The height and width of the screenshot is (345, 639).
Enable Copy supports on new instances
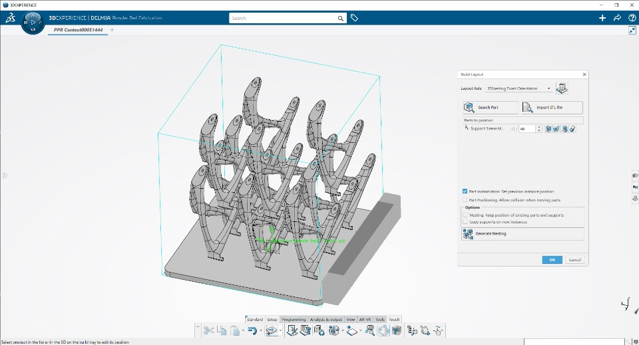[x=465, y=222]
